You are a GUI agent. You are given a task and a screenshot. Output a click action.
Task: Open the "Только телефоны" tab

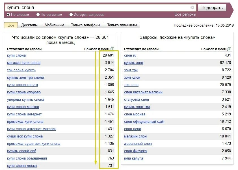(86, 25)
